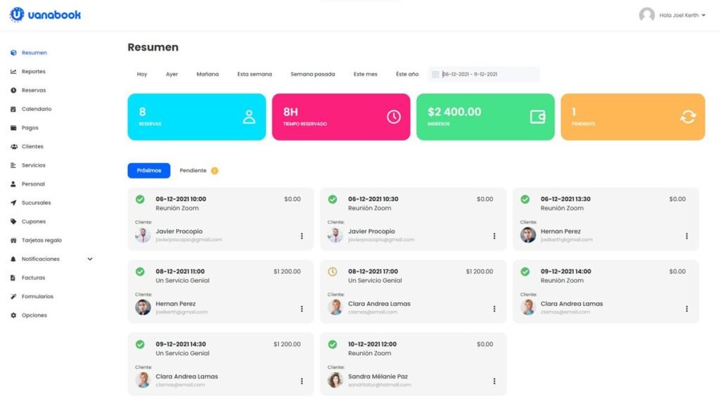720x405 pixels.
Task: Click the Tarjetas regalo gift icon
Action: 14,240
